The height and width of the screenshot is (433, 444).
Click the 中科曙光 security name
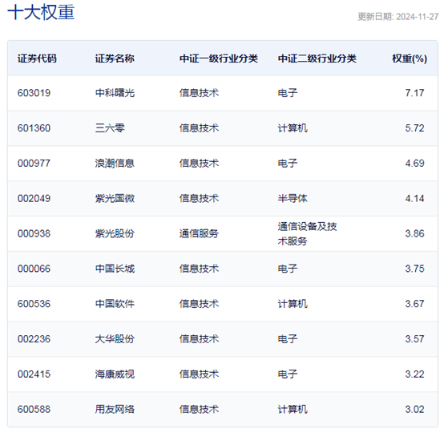(x=115, y=93)
